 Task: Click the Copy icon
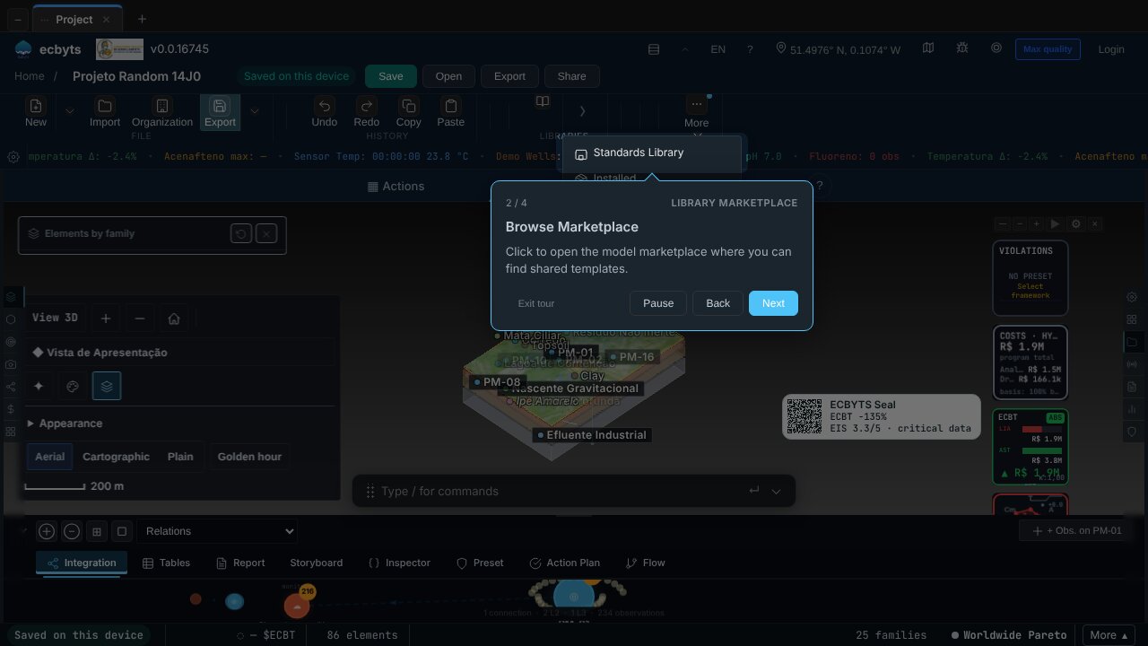(408, 106)
